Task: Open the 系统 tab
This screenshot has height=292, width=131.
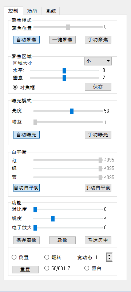Action: point(51,11)
